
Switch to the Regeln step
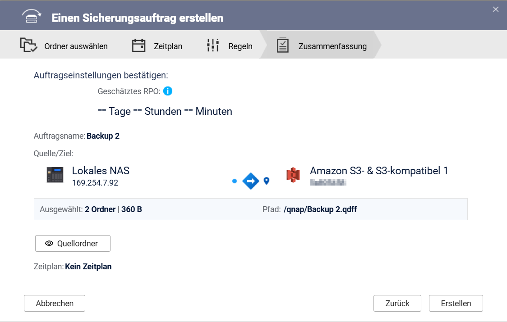(x=230, y=45)
